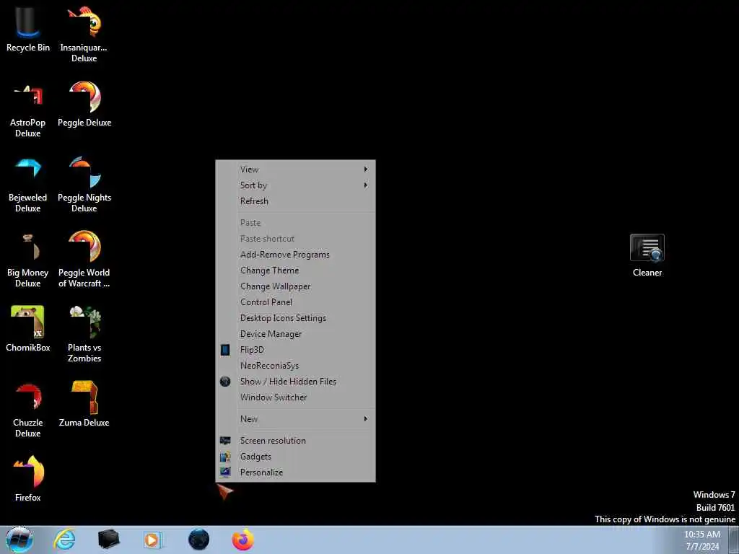This screenshot has height=554, width=739.
Task: Click the Cleaner desktop icon
Action: 647,256
